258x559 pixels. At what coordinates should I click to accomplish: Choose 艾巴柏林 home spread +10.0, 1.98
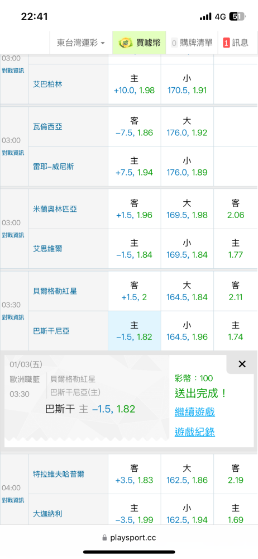tap(135, 84)
